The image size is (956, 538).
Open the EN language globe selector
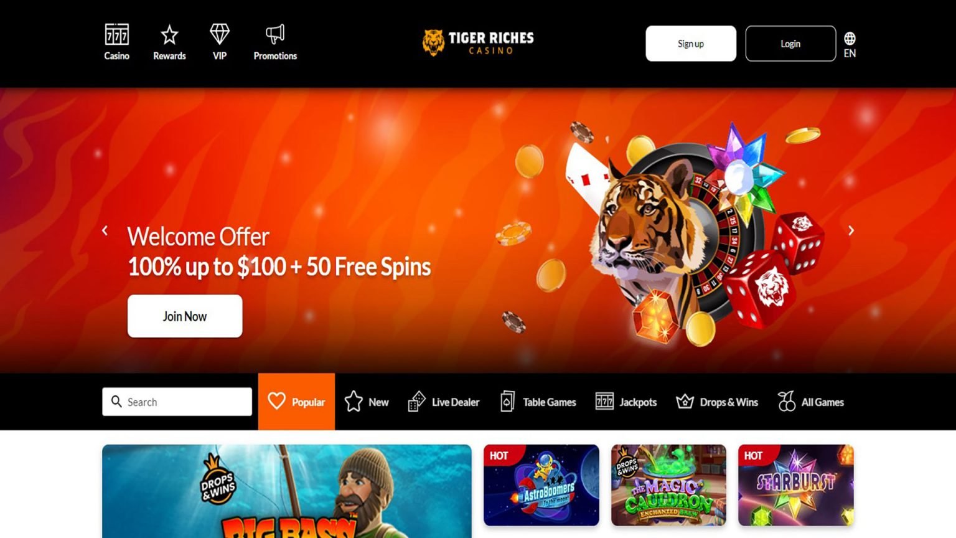tap(850, 45)
